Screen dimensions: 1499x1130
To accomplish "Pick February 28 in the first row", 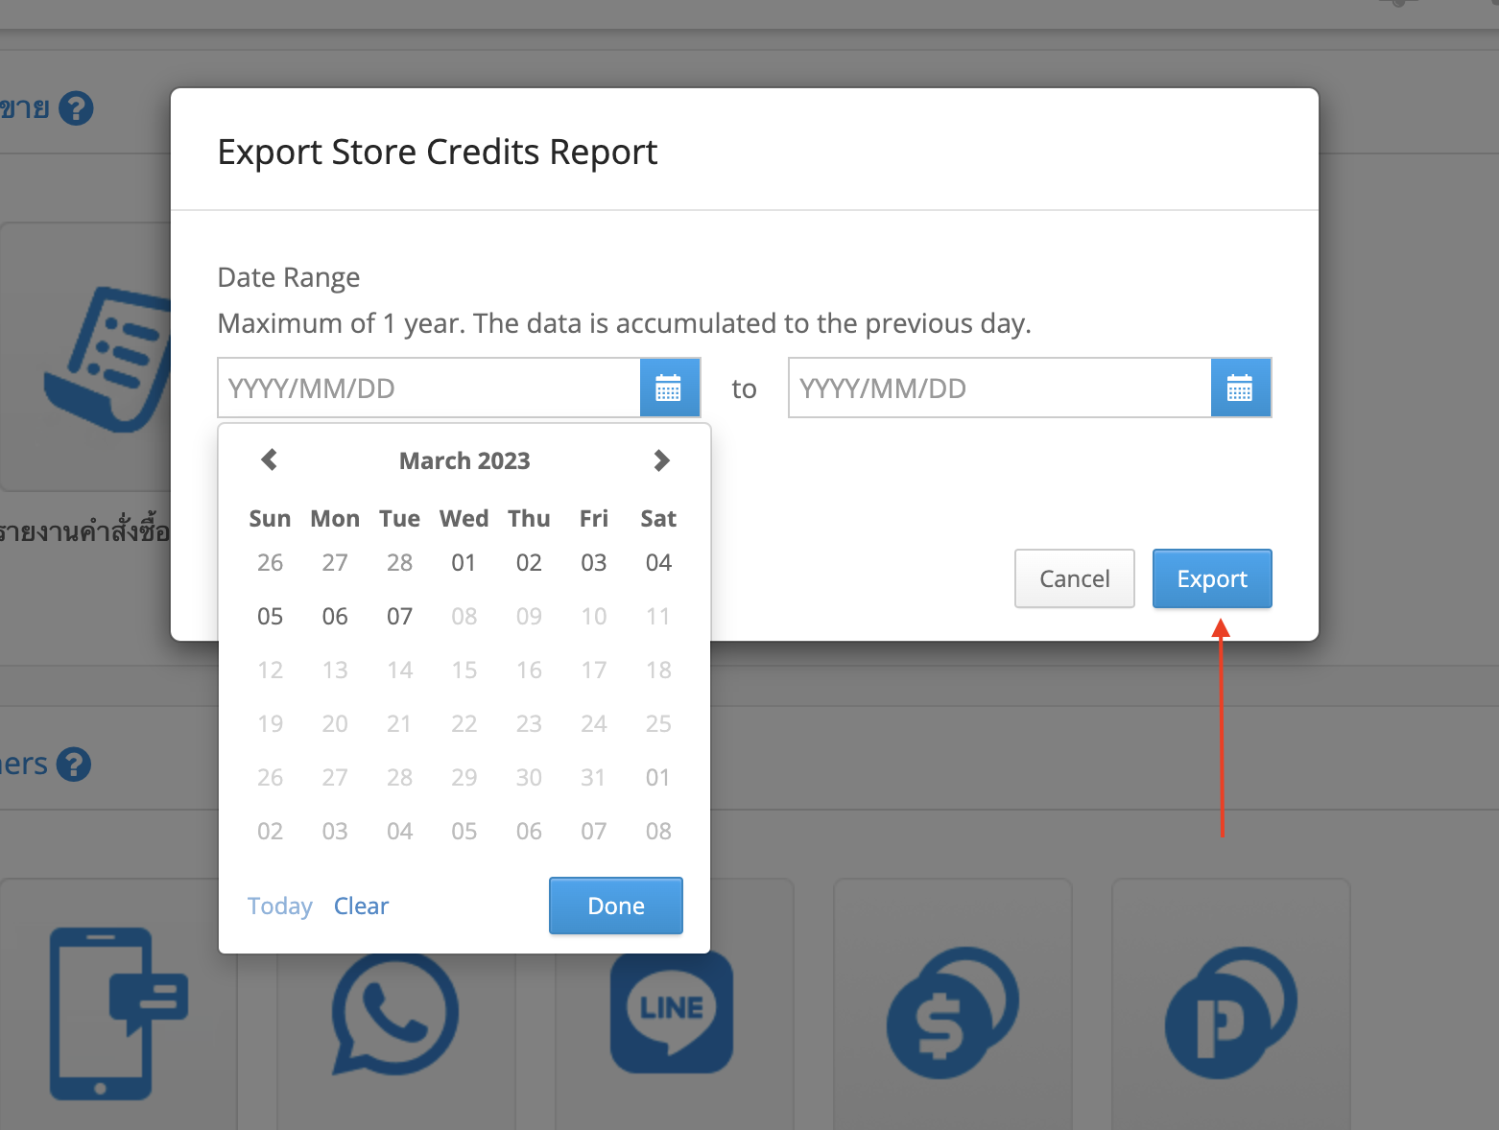I will pos(400,562).
